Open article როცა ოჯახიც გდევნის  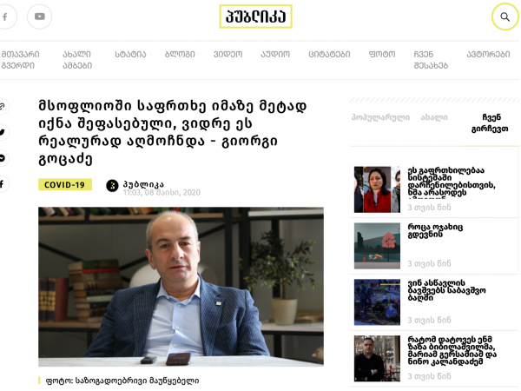(x=435, y=230)
